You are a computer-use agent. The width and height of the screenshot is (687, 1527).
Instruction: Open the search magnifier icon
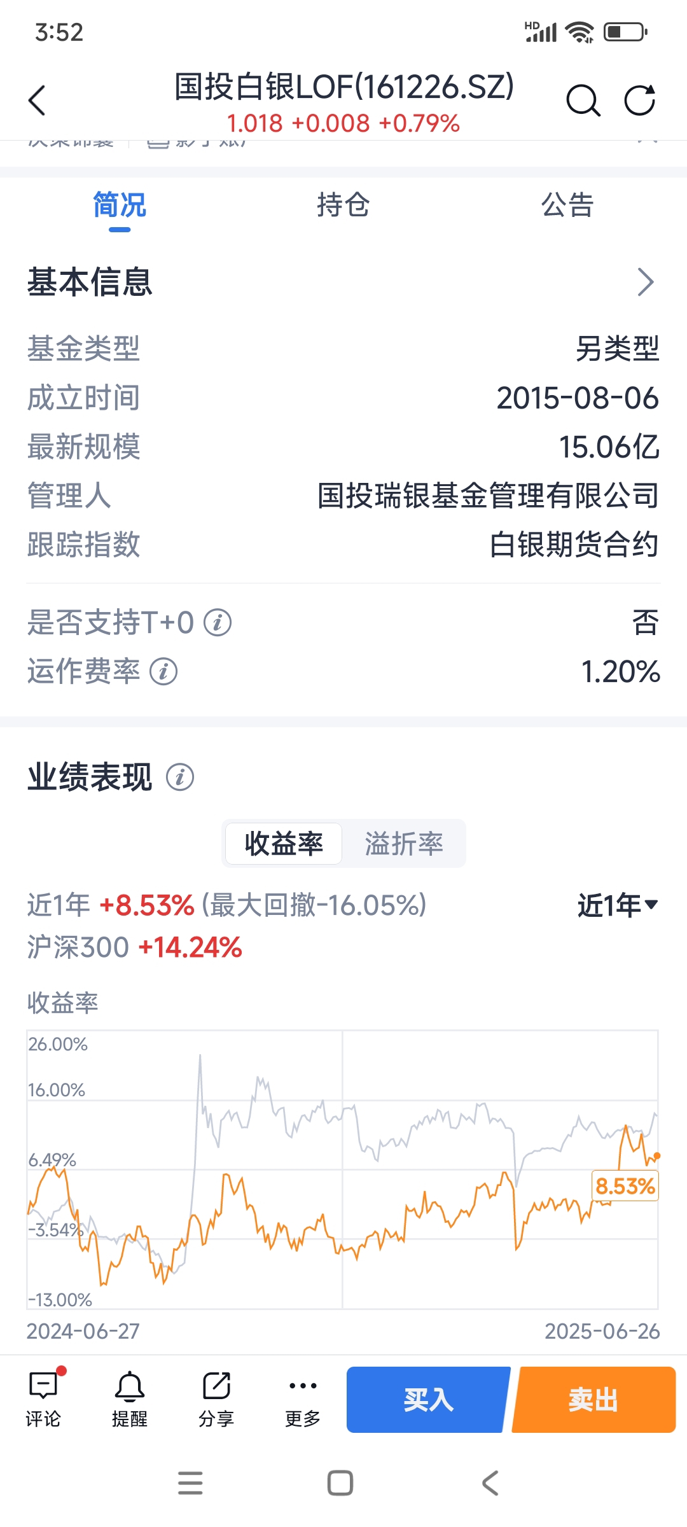[x=583, y=101]
